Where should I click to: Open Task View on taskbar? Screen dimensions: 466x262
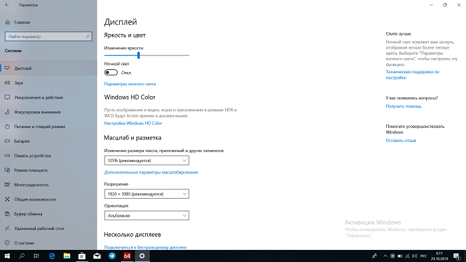coord(36,256)
